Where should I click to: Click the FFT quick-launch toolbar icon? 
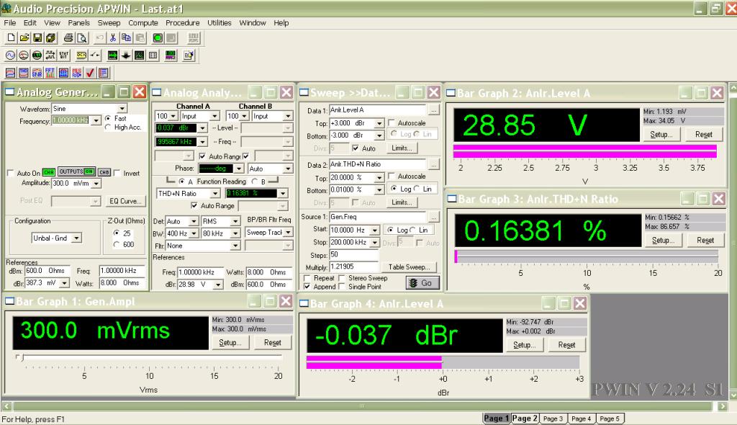[x=50, y=73]
